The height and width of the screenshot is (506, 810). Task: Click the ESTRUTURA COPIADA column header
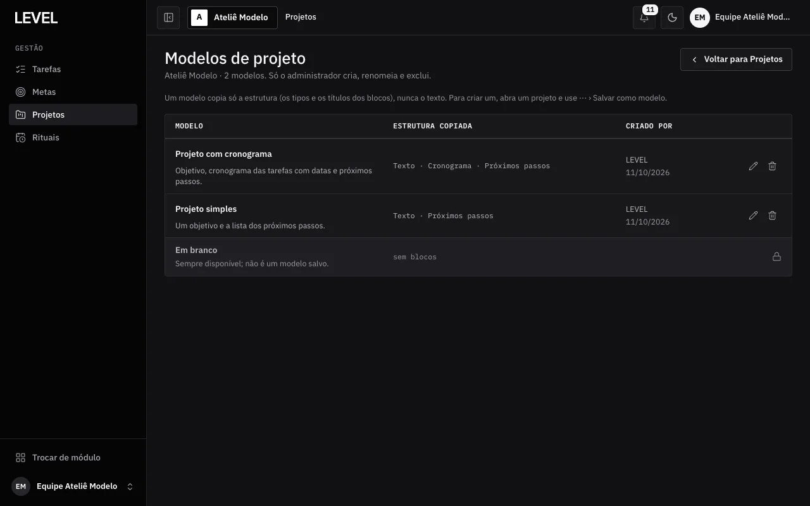[432, 126]
